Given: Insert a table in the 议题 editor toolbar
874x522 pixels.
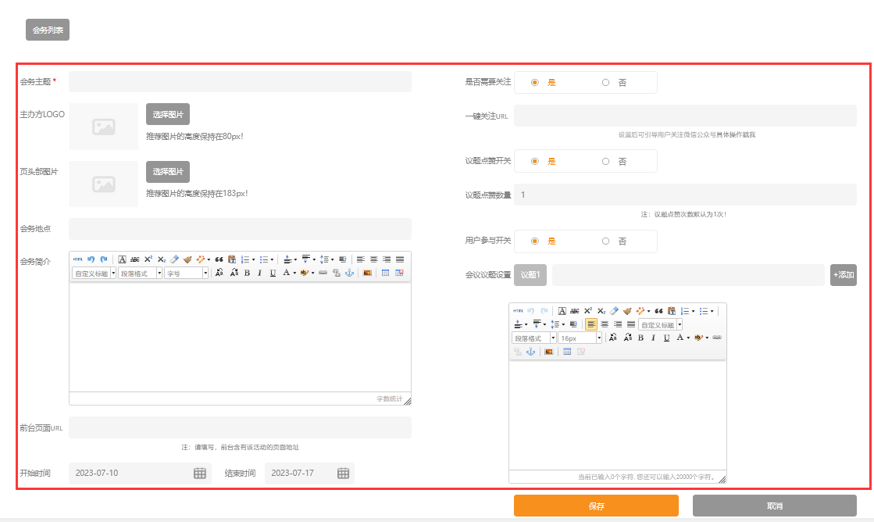Looking at the screenshot, I should click(567, 352).
